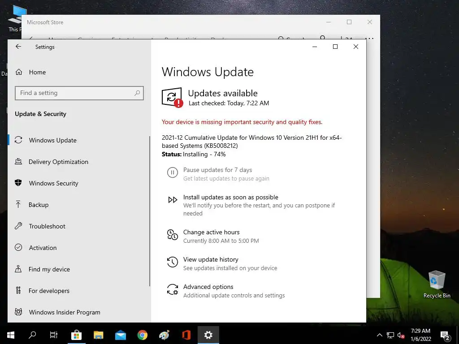Click the Windows Security shield icon

18,183
